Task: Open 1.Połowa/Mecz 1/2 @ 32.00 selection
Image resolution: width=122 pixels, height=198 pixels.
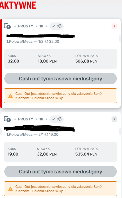Action: (33, 42)
